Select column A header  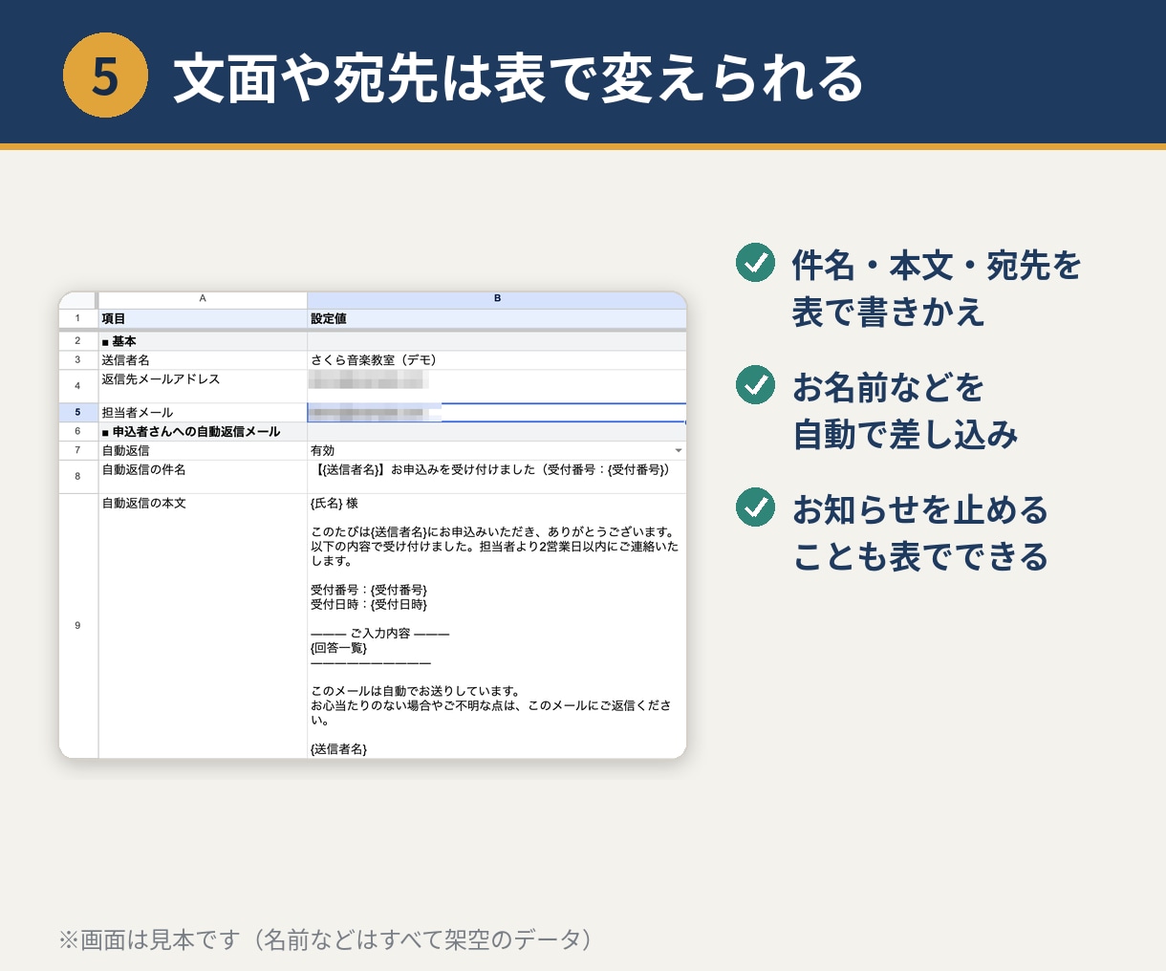point(203,299)
